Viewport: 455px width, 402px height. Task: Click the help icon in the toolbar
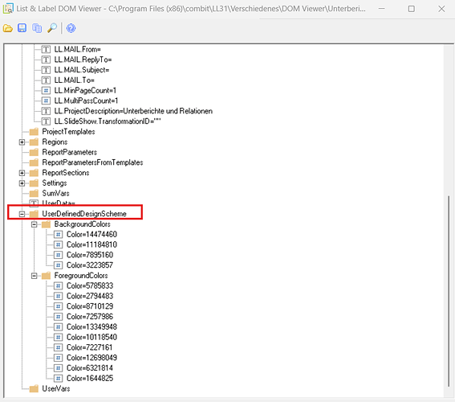[71, 28]
